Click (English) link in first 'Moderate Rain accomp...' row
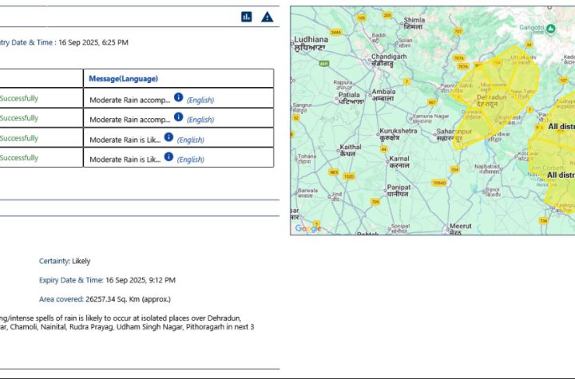575x379 pixels. click(x=200, y=100)
